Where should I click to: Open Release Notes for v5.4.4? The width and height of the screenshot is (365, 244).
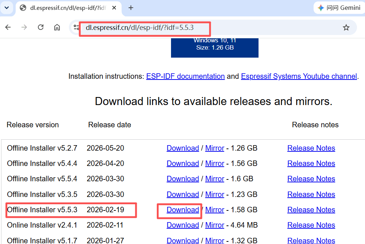[311, 163]
